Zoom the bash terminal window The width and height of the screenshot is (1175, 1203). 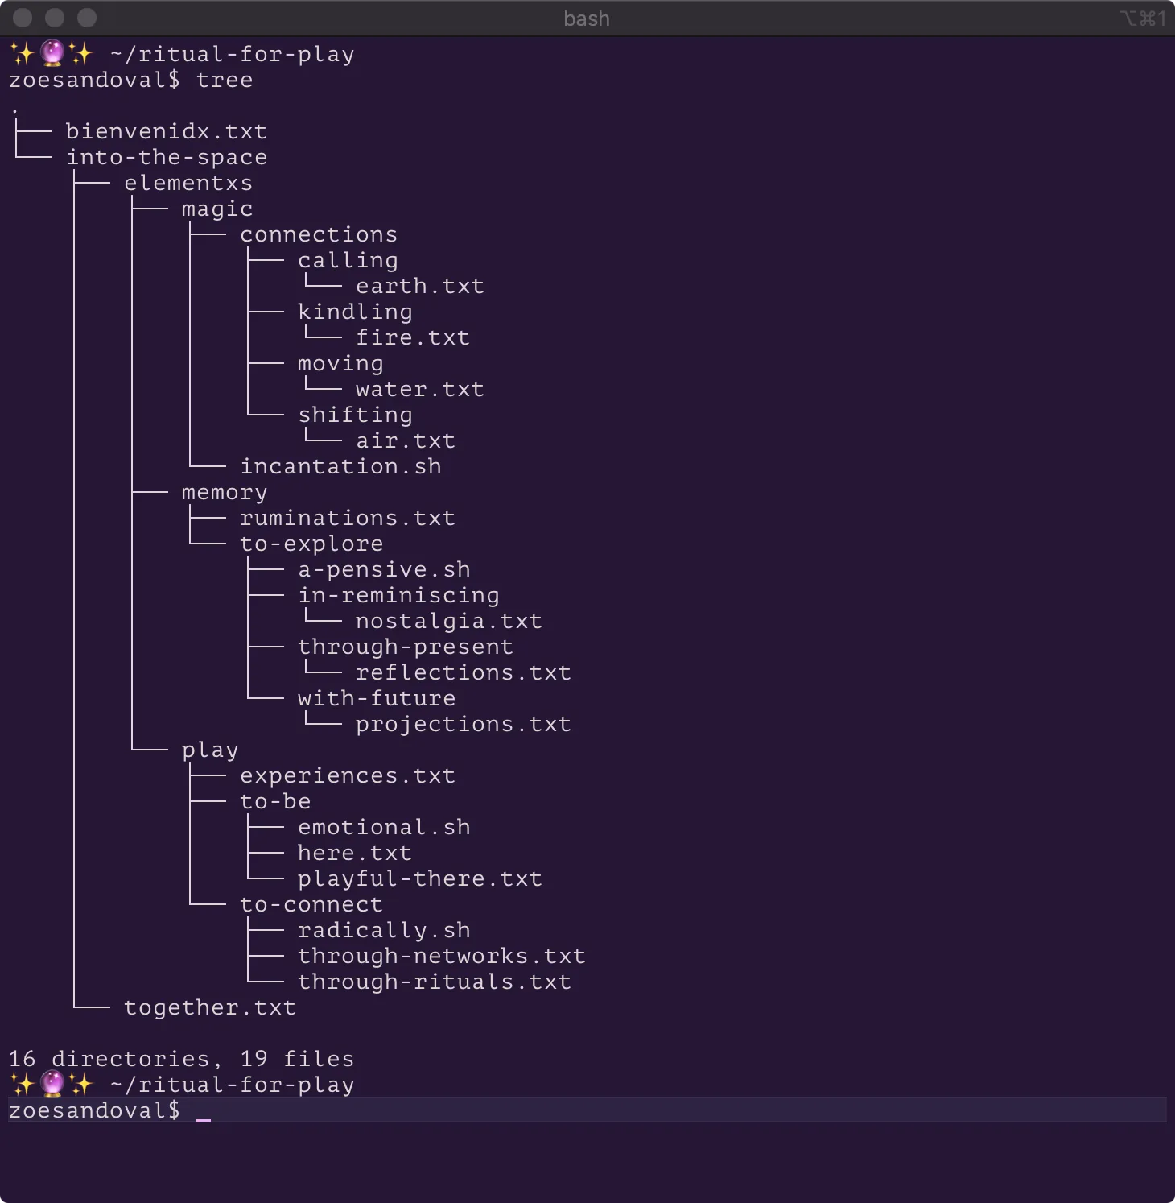coord(87,18)
